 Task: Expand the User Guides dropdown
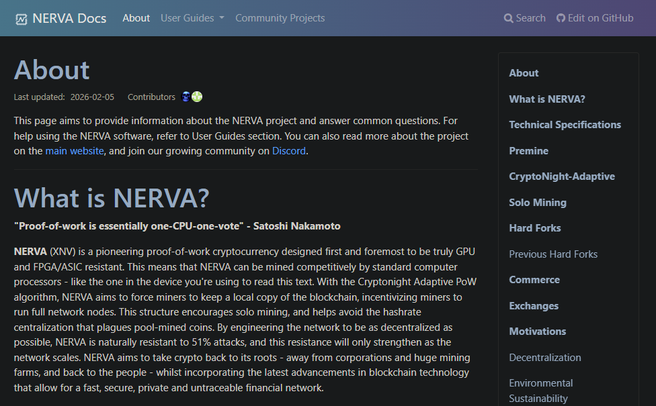click(192, 18)
